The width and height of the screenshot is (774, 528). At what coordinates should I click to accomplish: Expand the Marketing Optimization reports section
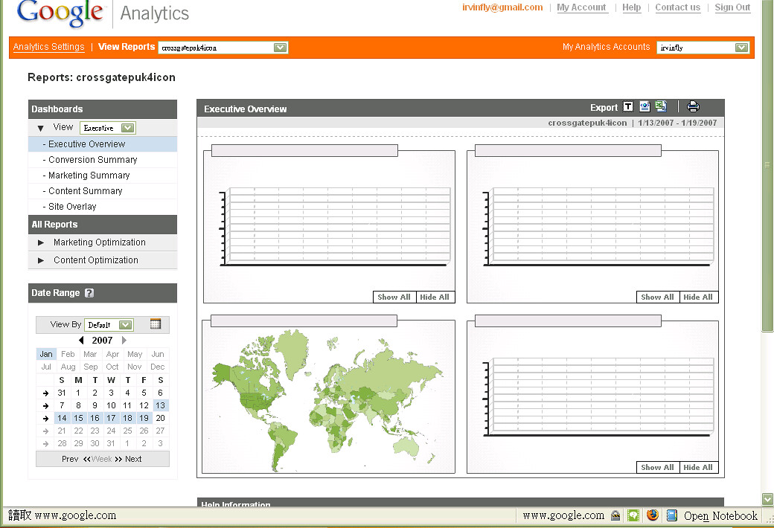[x=98, y=242]
